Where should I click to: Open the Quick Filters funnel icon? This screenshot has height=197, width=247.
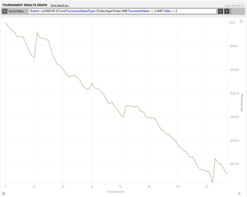pyautogui.click(x=5, y=11)
